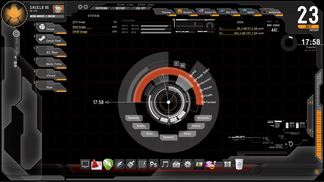324x182 pixels.
Task: Click the S.H.I.E.L.D eagle emblem
Action: click(x=14, y=14)
